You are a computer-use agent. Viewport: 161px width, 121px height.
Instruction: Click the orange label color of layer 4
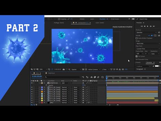pyautogui.click(x=42, y=92)
